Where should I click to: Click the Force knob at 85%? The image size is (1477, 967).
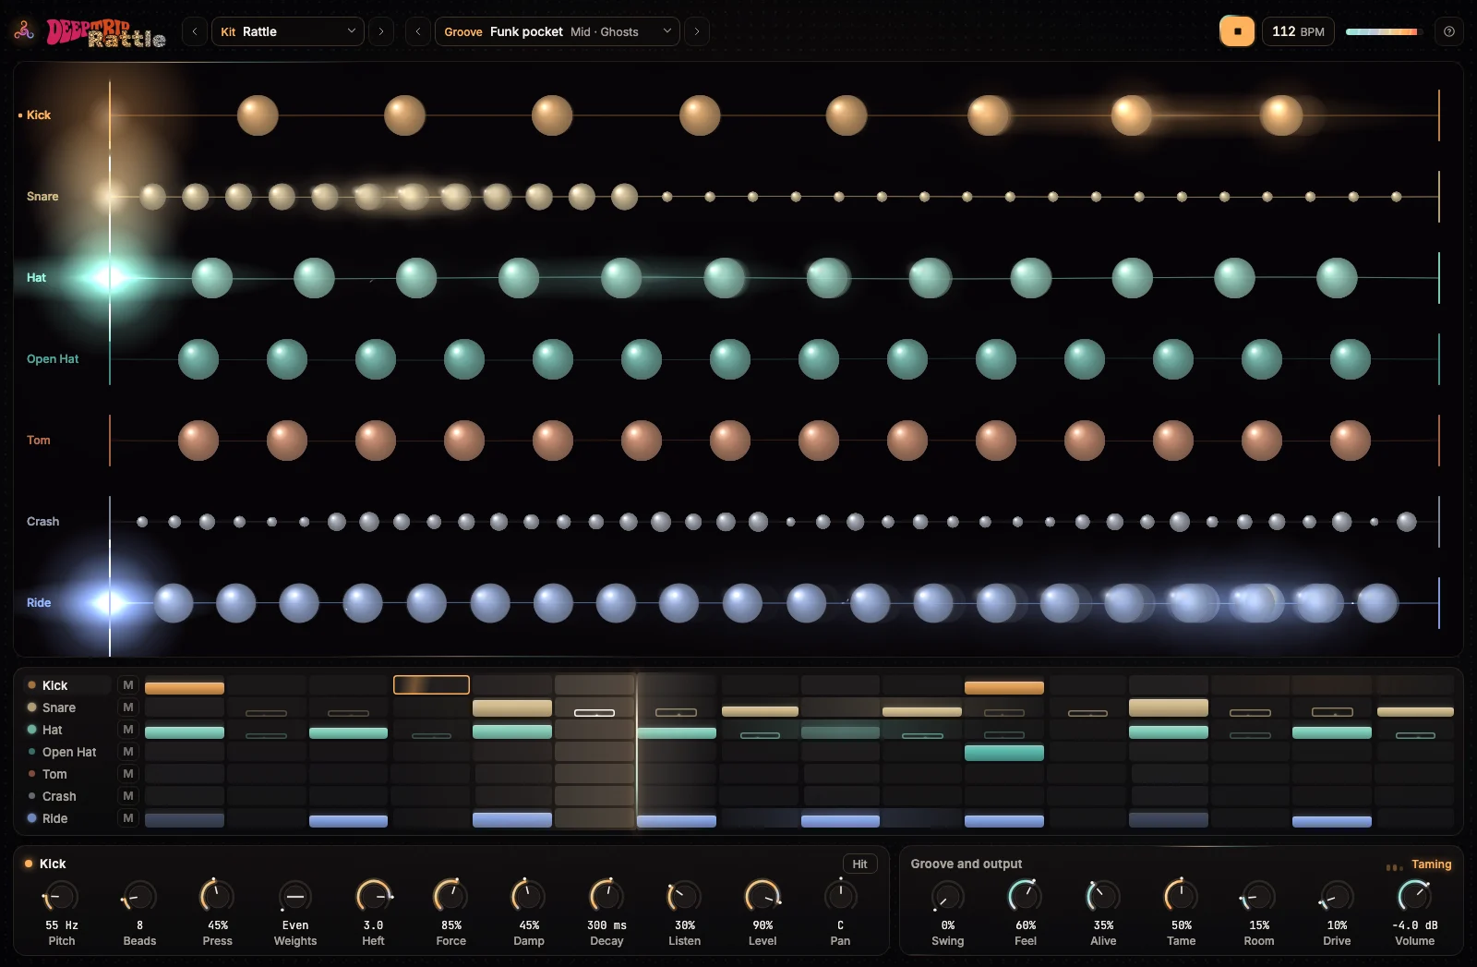point(450,896)
